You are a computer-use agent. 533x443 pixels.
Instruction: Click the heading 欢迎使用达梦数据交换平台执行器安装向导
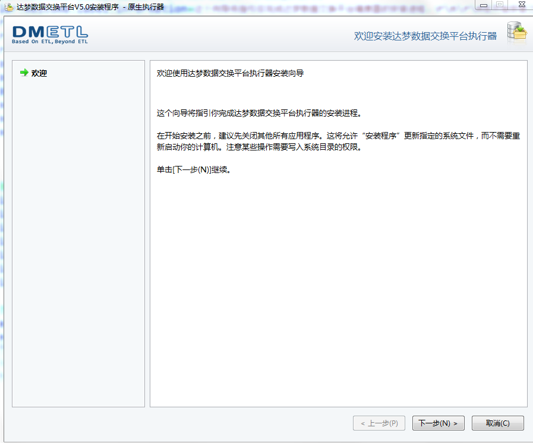(230, 73)
